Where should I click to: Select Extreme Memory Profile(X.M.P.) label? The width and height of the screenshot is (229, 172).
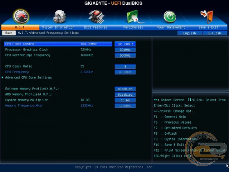(32, 89)
